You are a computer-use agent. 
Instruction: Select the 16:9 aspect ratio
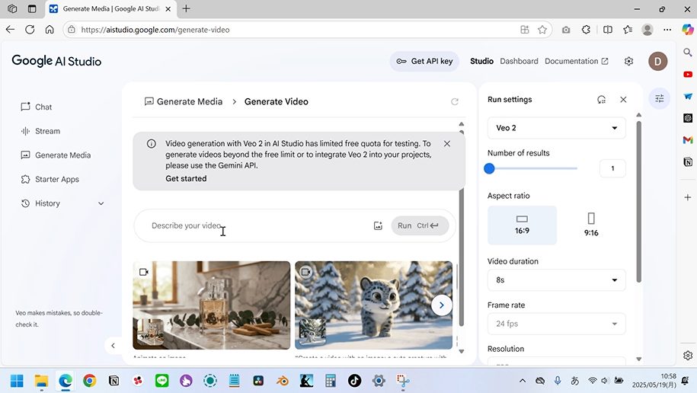[522, 225]
